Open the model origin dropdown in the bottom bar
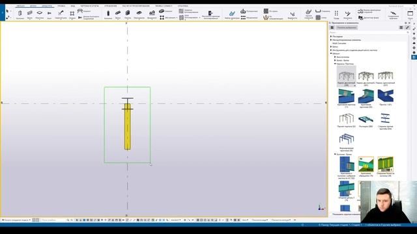 click(x=16, y=220)
